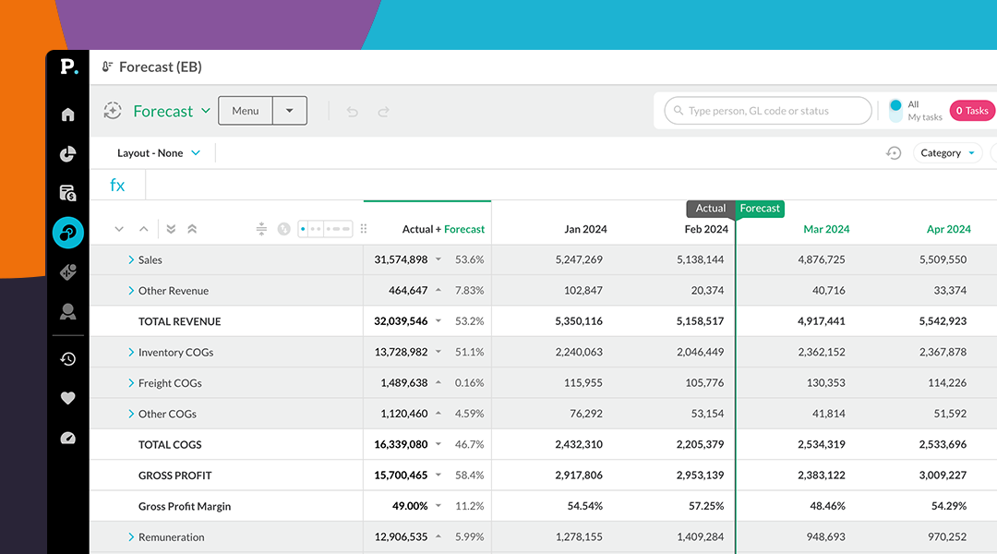Click the double up chevron collapse all
Image resolution: width=997 pixels, height=554 pixels.
[x=192, y=229]
